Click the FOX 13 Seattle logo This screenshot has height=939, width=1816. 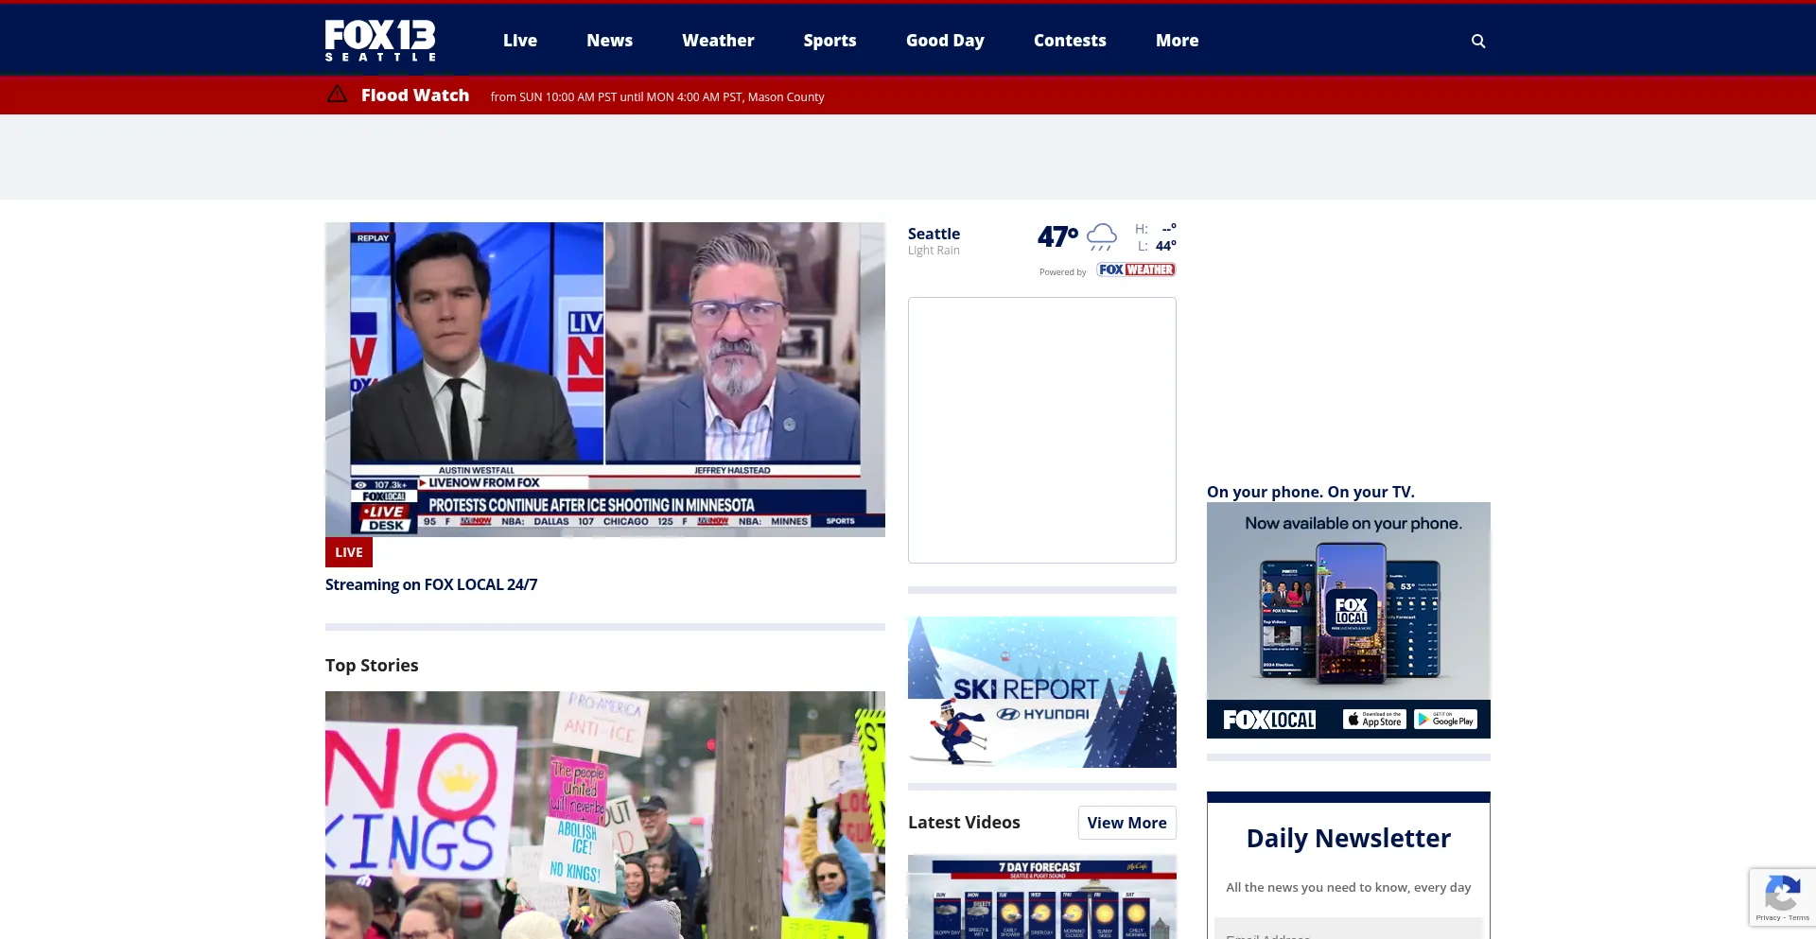click(x=379, y=40)
